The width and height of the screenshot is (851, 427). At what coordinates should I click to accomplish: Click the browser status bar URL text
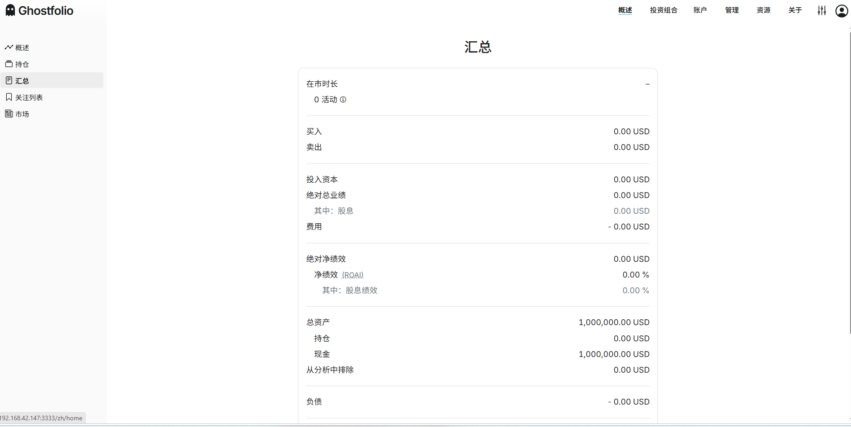[x=41, y=418]
